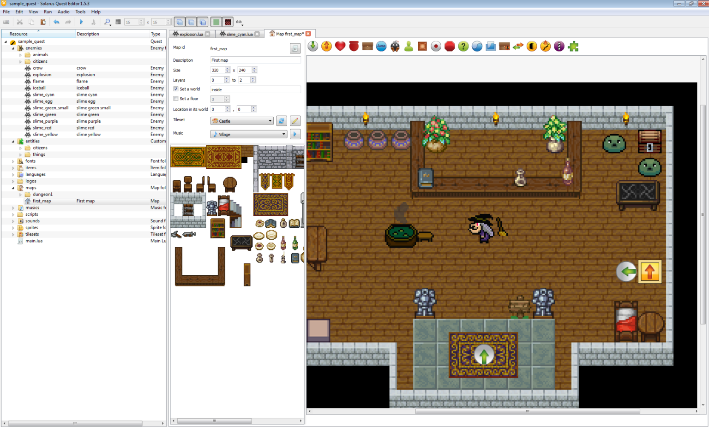Image resolution: width=709 pixels, height=427 pixels.
Task: Open the Village music dropdown
Action: (x=249, y=134)
